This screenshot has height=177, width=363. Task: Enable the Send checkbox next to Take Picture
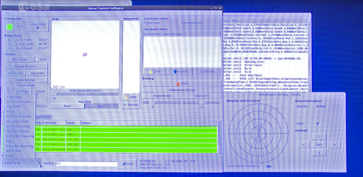37,59
